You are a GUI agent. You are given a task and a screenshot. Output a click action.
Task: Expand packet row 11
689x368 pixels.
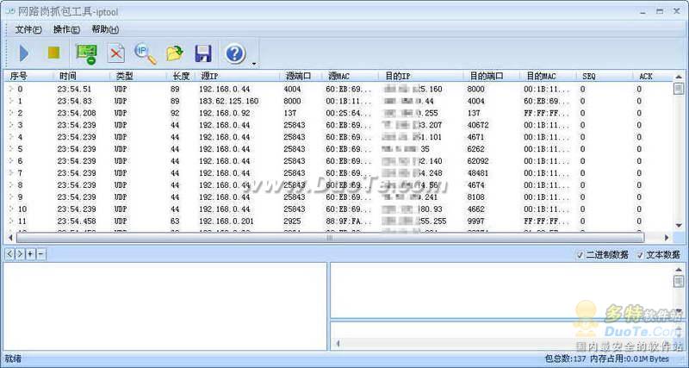(x=11, y=221)
